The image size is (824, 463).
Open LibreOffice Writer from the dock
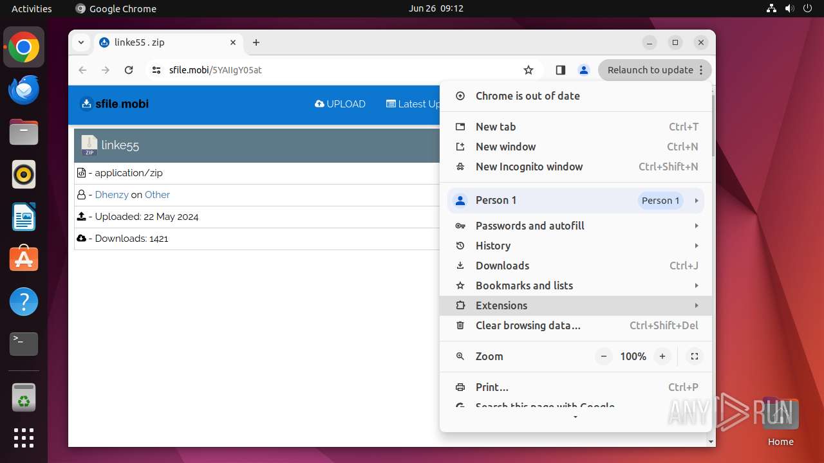(x=24, y=217)
